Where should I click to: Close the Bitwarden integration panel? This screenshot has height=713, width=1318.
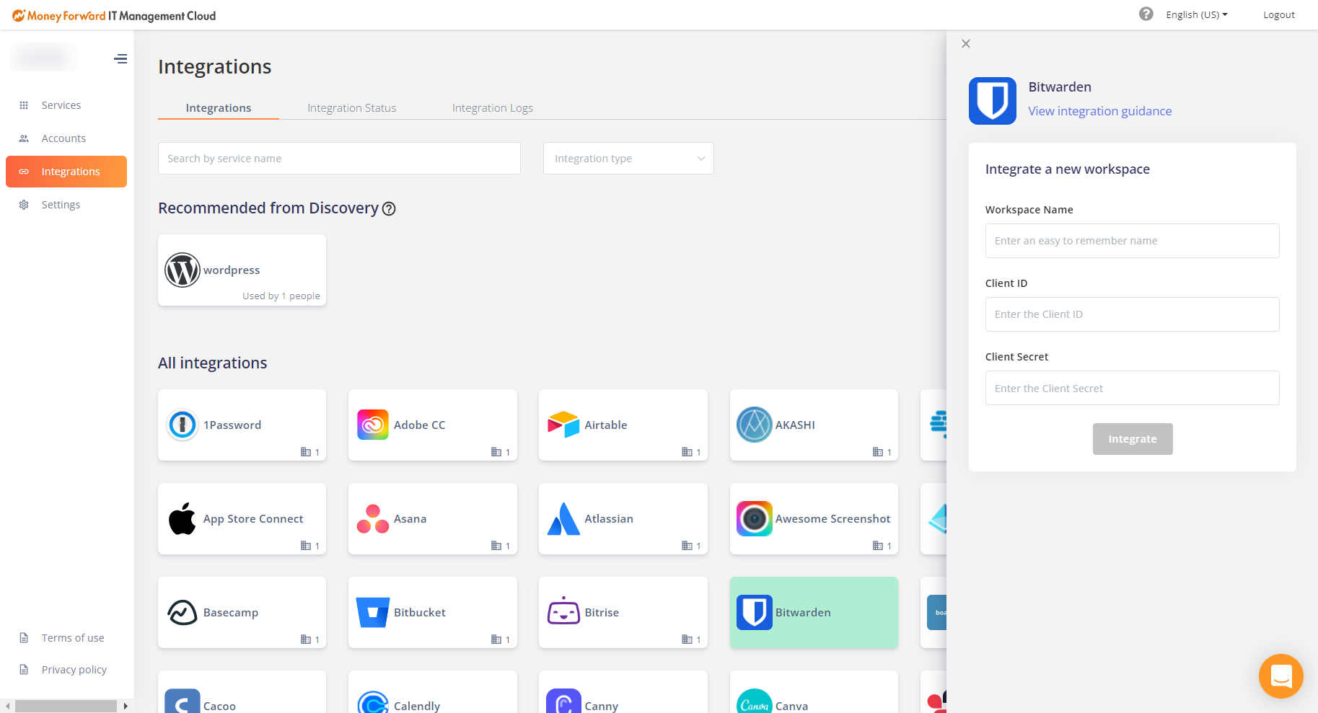[966, 44]
